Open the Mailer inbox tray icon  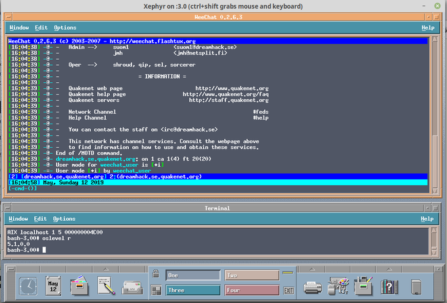tap(132, 287)
